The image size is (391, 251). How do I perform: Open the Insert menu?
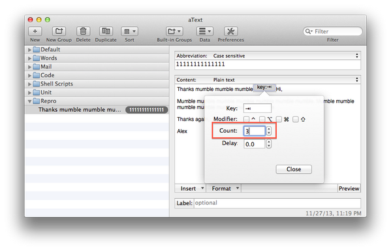pyautogui.click(x=190, y=188)
